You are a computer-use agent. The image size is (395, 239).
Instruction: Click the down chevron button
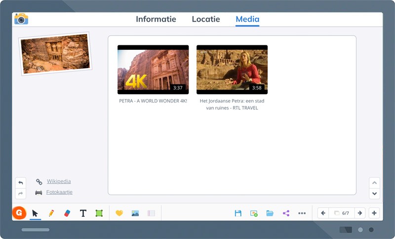374,194
